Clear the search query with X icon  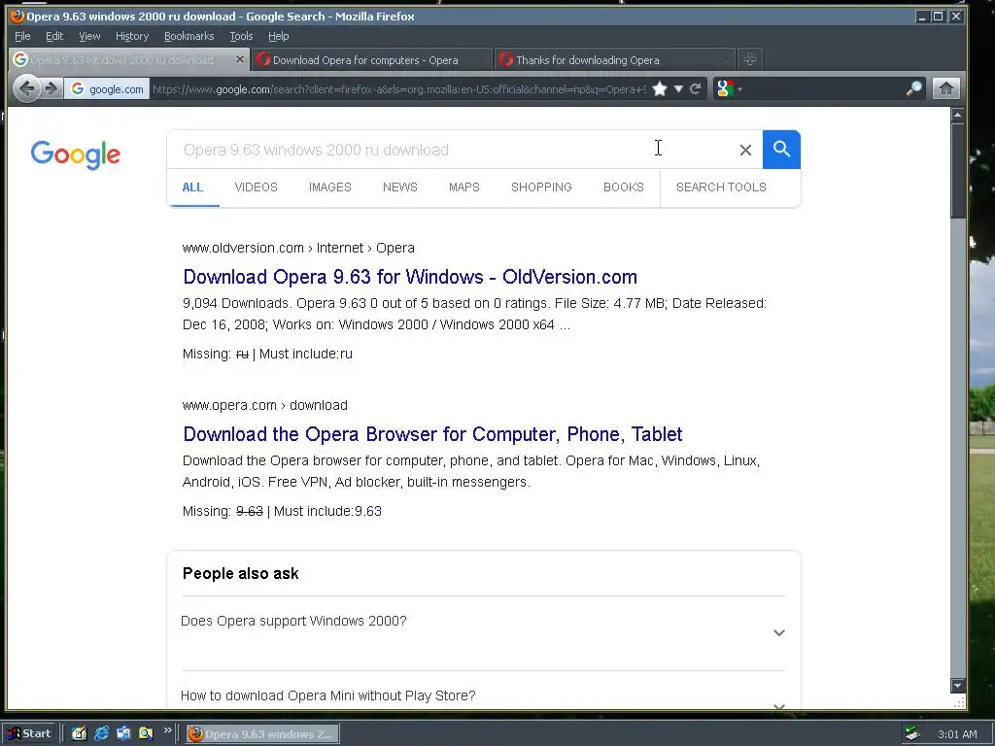[x=745, y=150]
